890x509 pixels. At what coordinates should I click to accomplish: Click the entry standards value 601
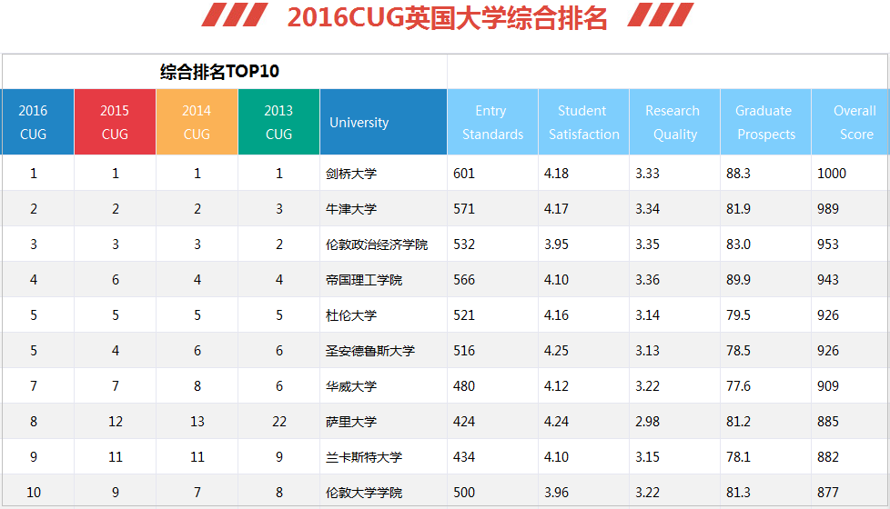pyautogui.click(x=464, y=174)
